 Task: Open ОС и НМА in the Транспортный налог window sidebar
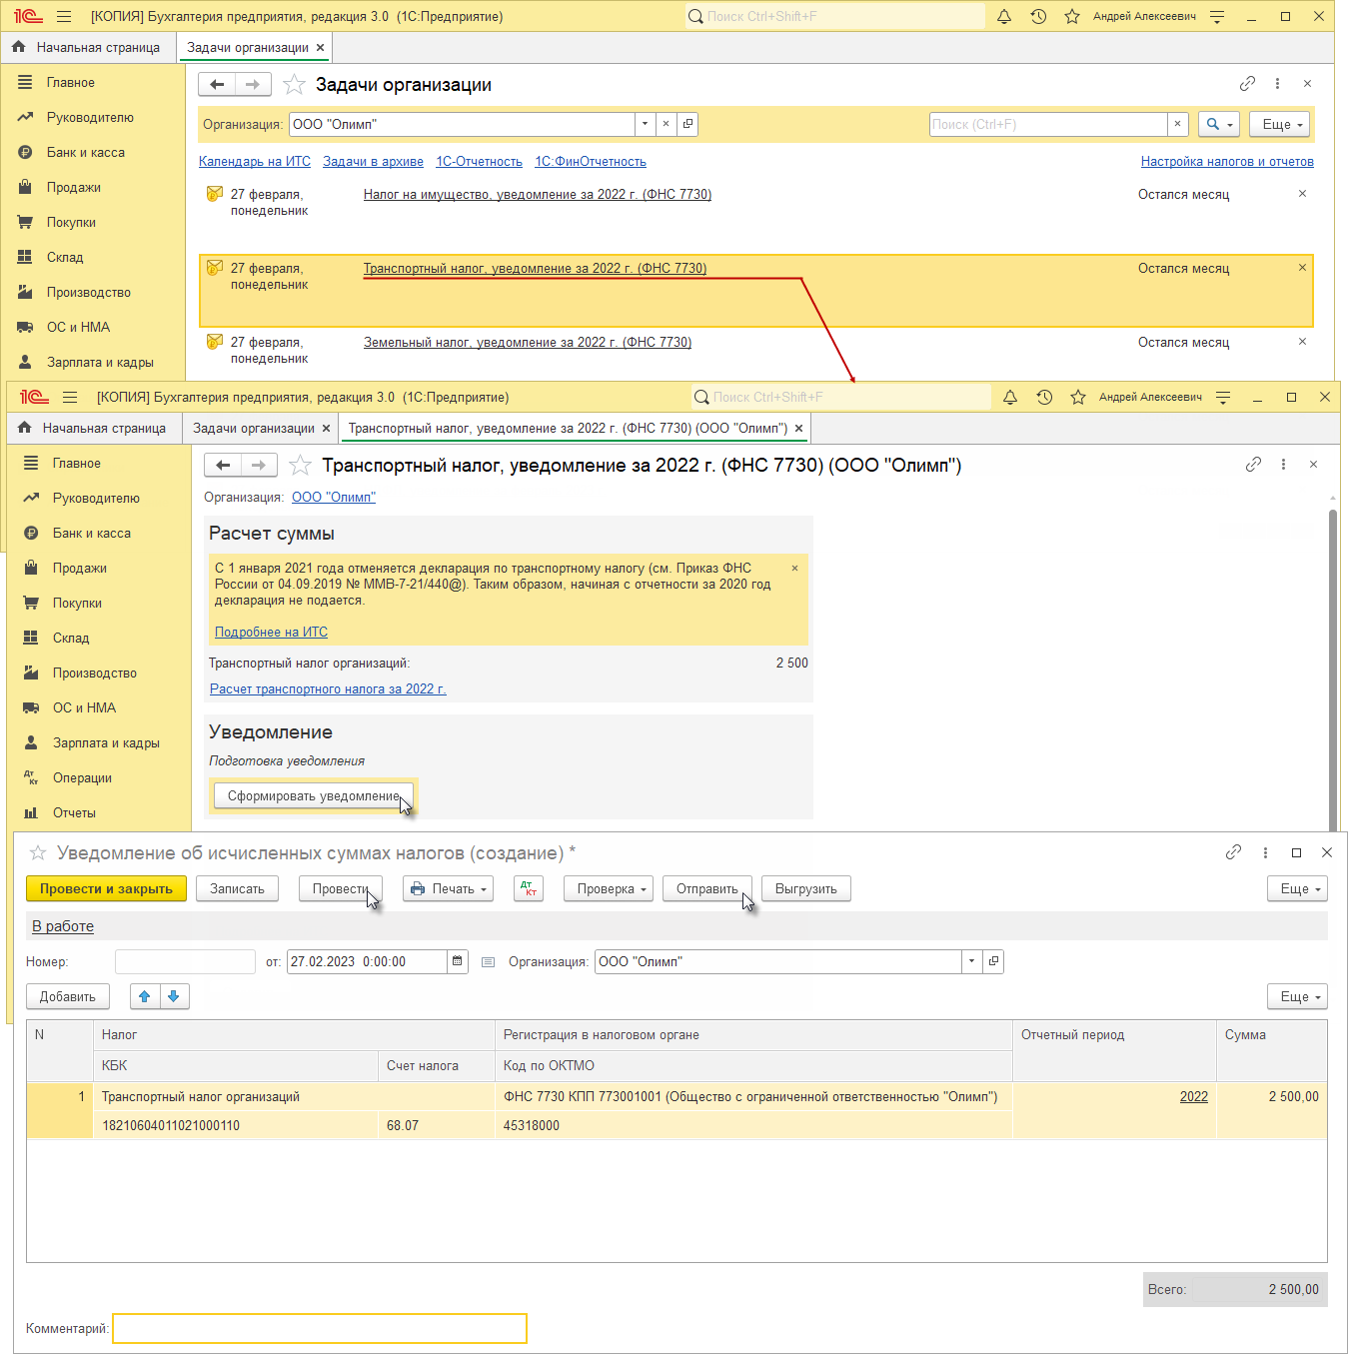tap(84, 708)
